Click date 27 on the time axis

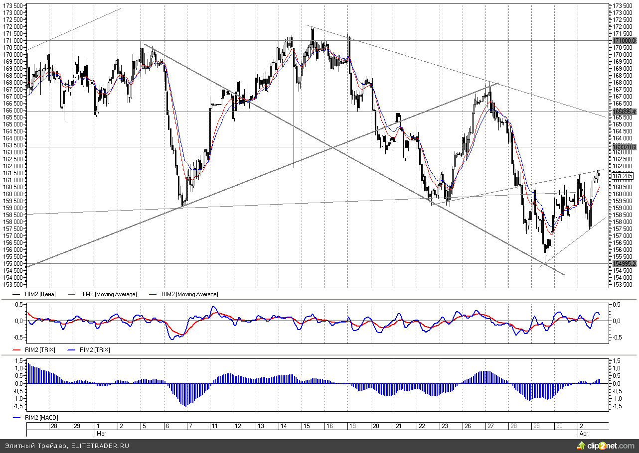pos(491,426)
